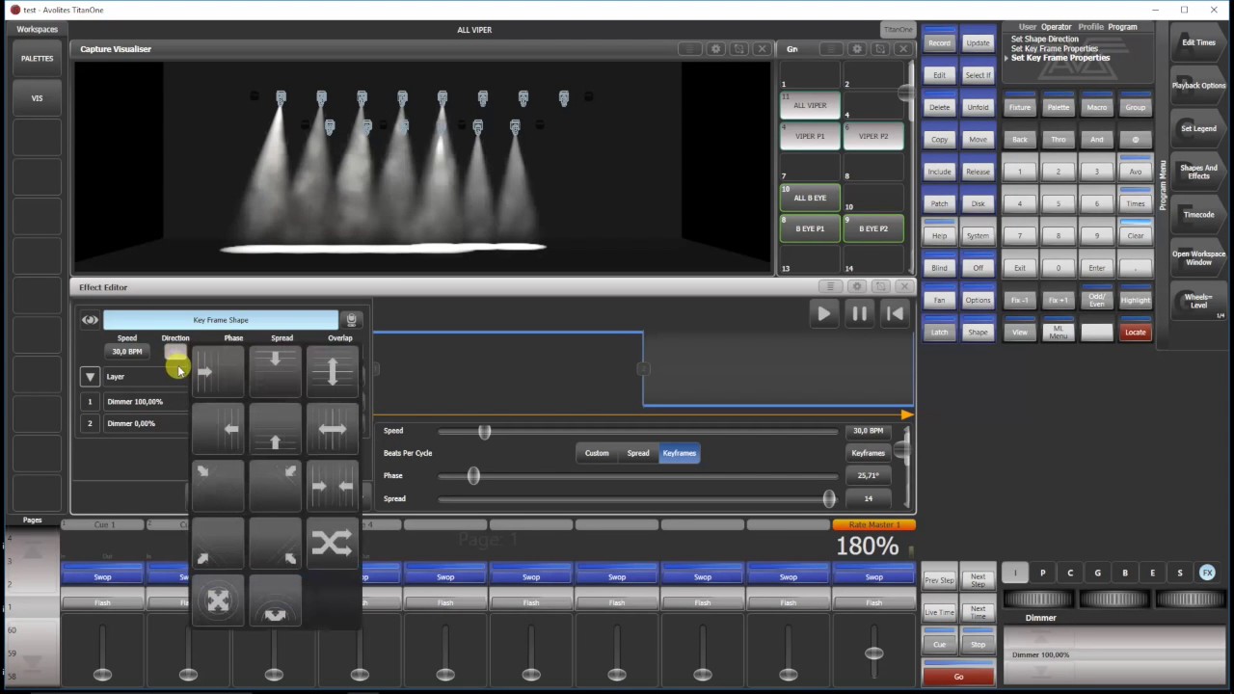Click the Clear button

(1136, 232)
